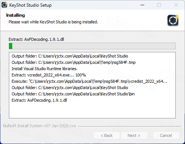
Task: Click the < Back button
Action: [x=106, y=135]
